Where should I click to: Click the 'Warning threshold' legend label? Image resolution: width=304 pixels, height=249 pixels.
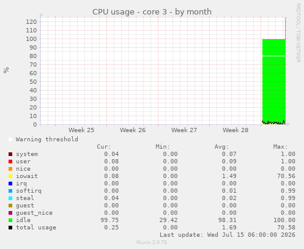coord(47,139)
